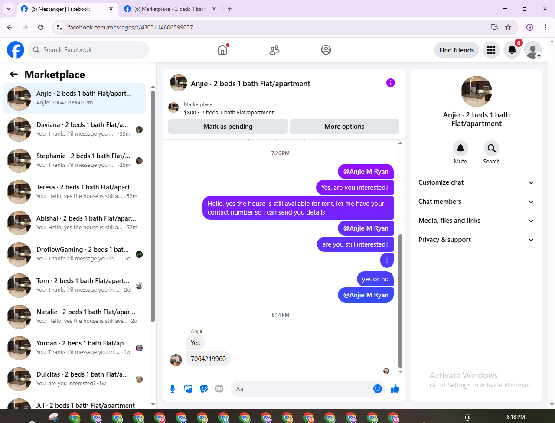This screenshot has width=555, height=423.
Task: Open the Natalie conversation
Action: point(75,317)
